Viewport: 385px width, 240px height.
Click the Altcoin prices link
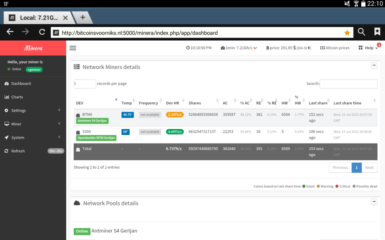(x=335, y=48)
